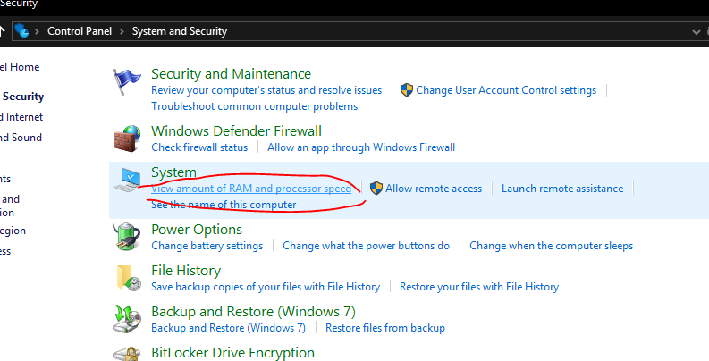
Task: Click the Security and Maintenance flag icon
Action: point(127,81)
